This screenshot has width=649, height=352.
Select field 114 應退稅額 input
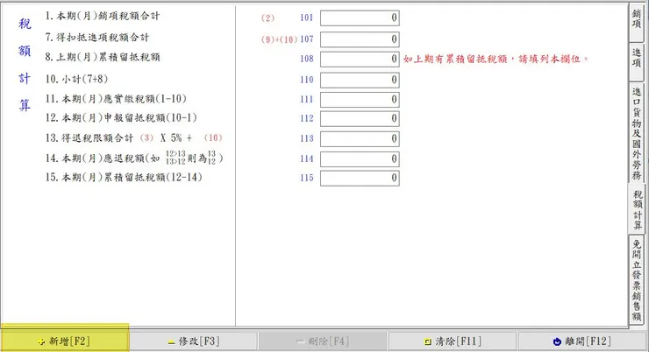[x=360, y=159]
